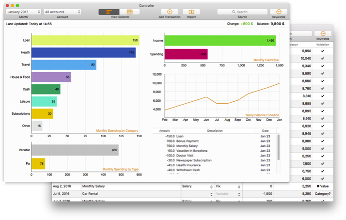Toggle validation checkmark for 10,040 balance row
The image size is (346, 220).
[x=323, y=59]
